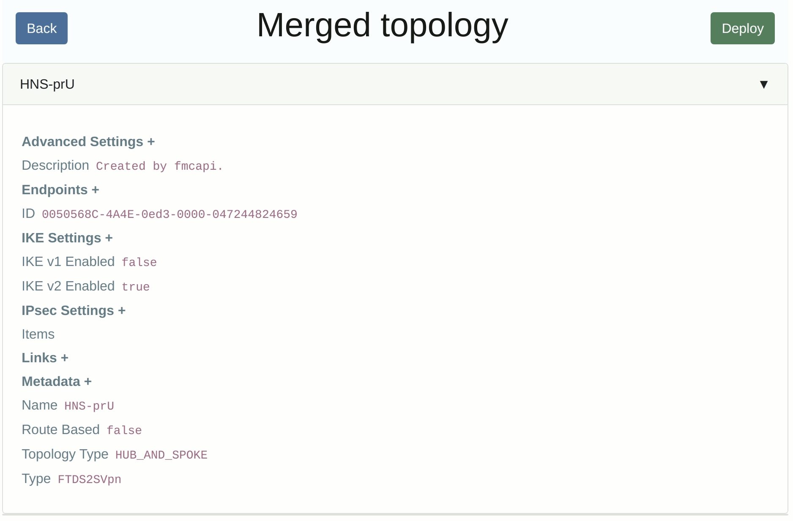Expand the Endpoints section
This screenshot has width=793, height=521.
click(x=60, y=190)
